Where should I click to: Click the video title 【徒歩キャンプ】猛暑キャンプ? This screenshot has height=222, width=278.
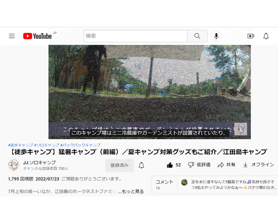tap(138, 152)
